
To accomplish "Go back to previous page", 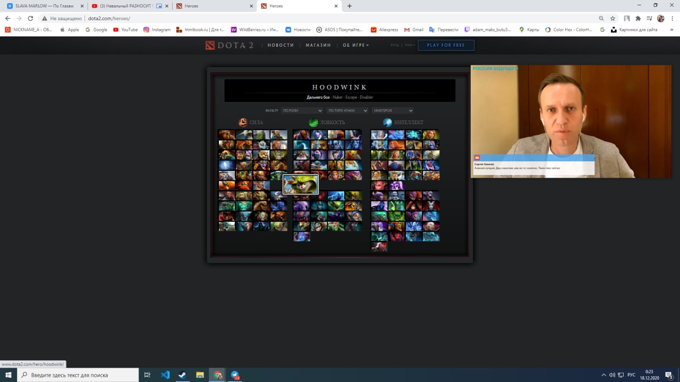I will coord(7,18).
